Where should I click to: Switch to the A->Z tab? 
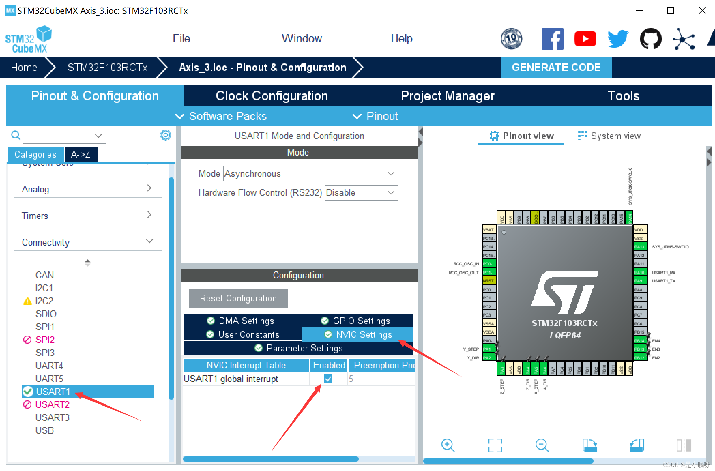pos(81,154)
